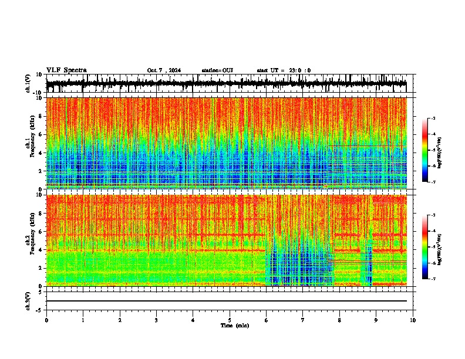Click time axis tick label "6"

[x=266, y=320]
